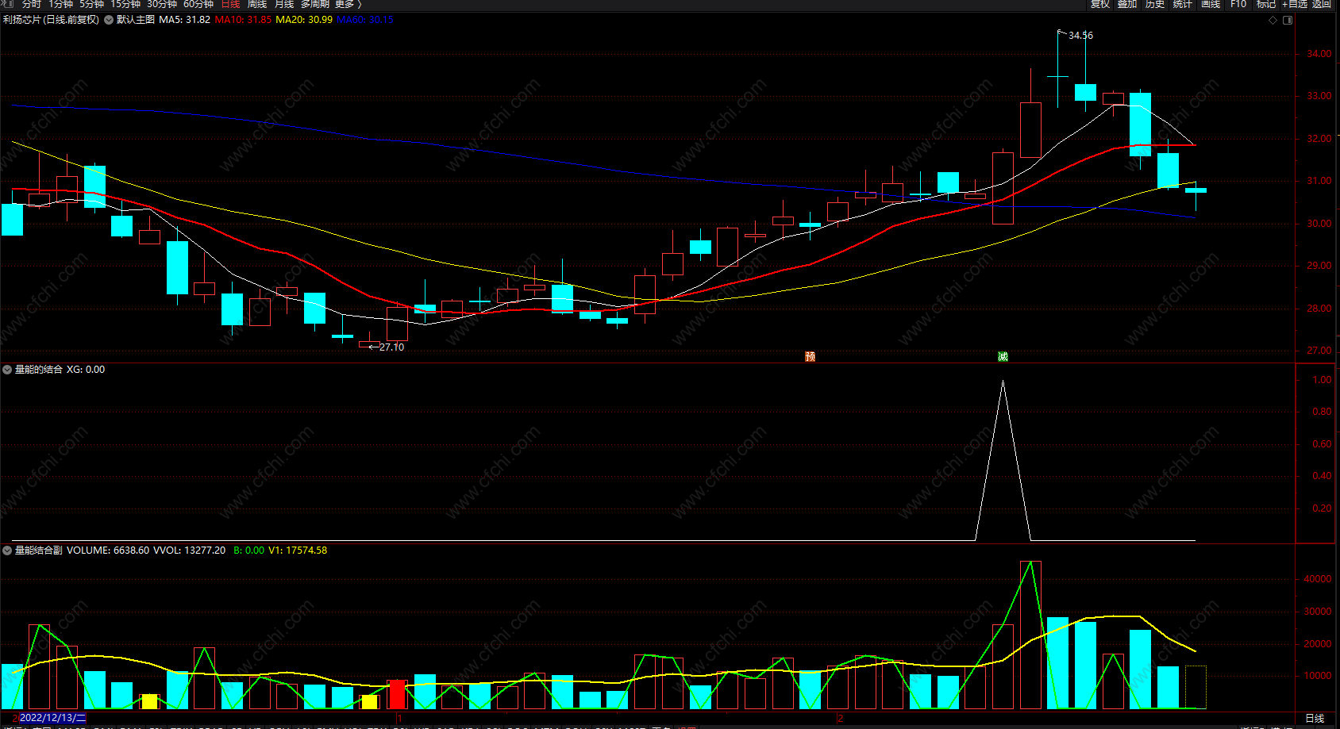This screenshot has height=729, width=1340.
Task: Click the 预 forecast marker on the chart
Action: point(810,356)
